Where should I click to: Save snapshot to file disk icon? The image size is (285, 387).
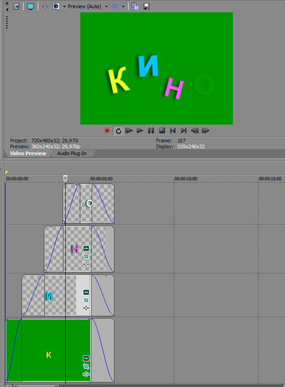point(146,6)
